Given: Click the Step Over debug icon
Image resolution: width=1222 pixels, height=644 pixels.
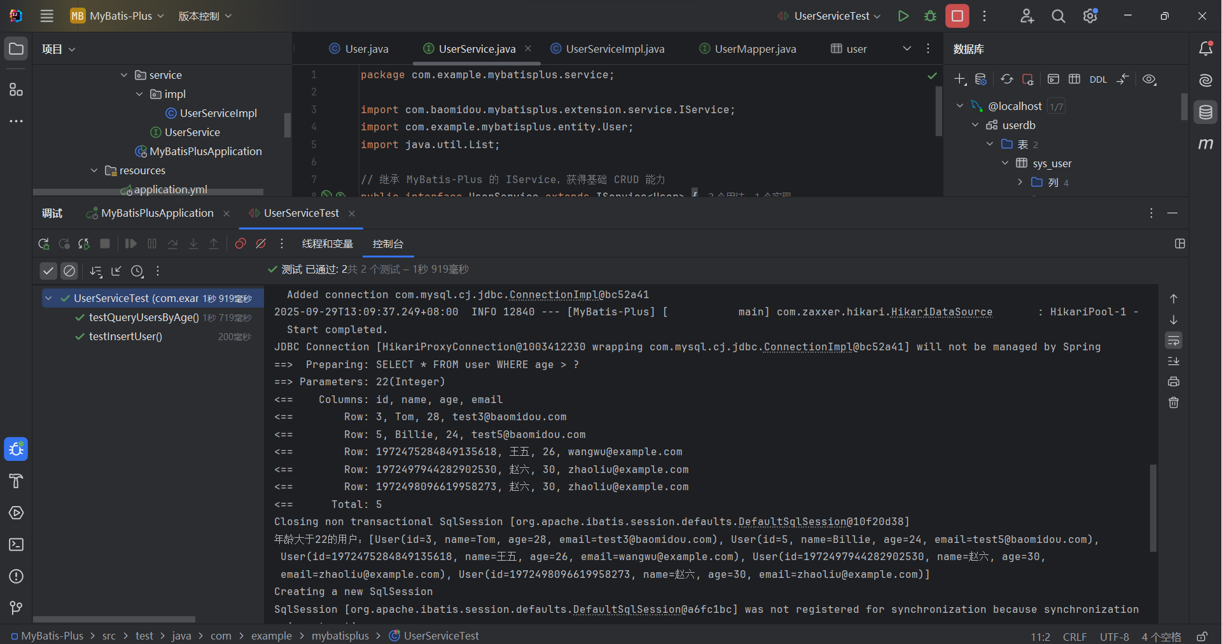Looking at the screenshot, I should [x=172, y=244].
